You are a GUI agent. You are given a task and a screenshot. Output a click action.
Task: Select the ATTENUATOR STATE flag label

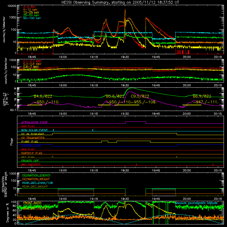pos(34,123)
